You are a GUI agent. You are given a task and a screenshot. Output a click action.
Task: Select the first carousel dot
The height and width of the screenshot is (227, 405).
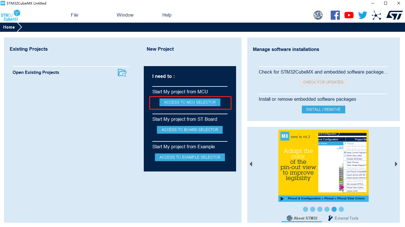tap(306, 209)
